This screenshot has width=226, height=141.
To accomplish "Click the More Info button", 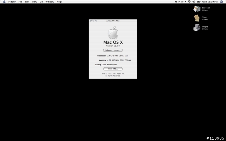I will (113, 69).
